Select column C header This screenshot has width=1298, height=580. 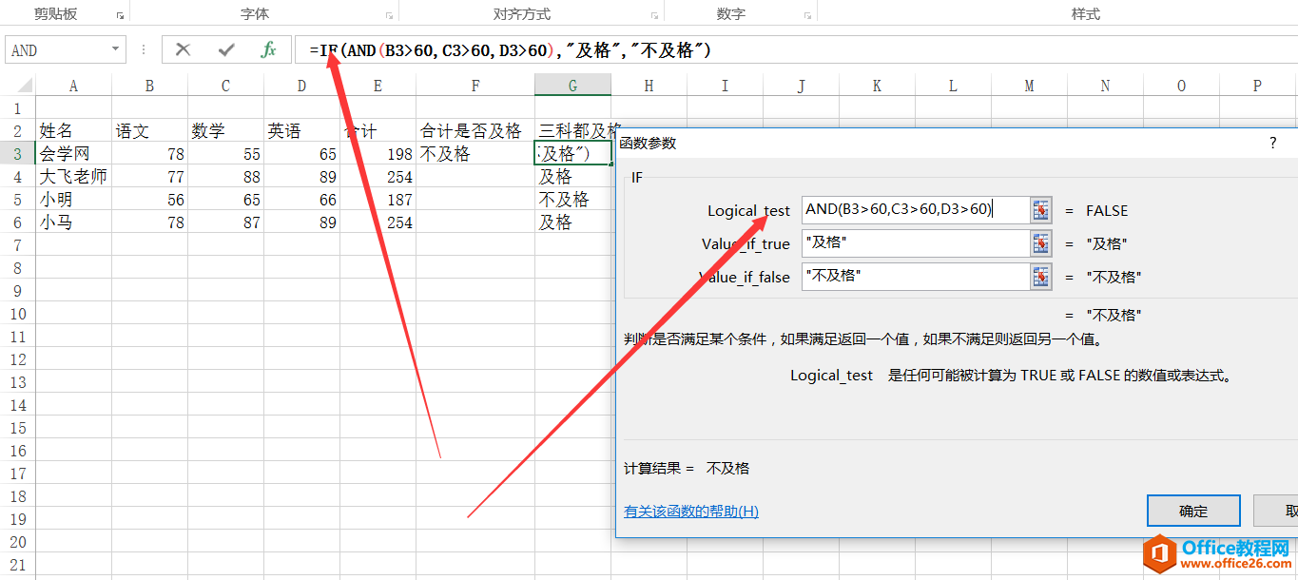coord(225,86)
